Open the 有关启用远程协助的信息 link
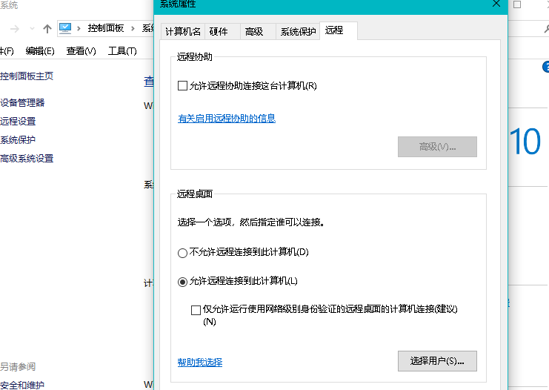549x390 pixels. coord(227,119)
